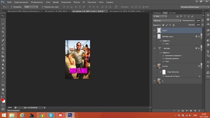Open the layer filter Вид dropdown

click(160, 16)
